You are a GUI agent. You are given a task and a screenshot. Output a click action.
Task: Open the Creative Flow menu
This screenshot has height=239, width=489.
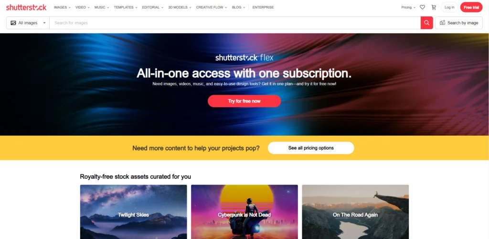click(x=212, y=8)
